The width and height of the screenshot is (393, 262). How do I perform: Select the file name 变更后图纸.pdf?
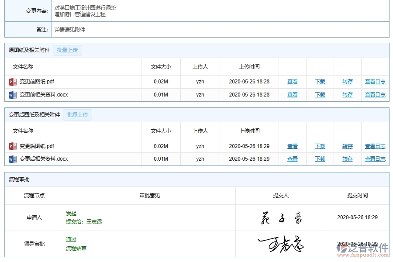37,146
